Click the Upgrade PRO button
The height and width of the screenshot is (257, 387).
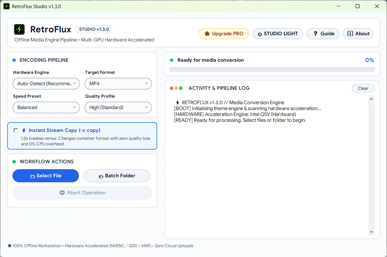[x=224, y=34]
